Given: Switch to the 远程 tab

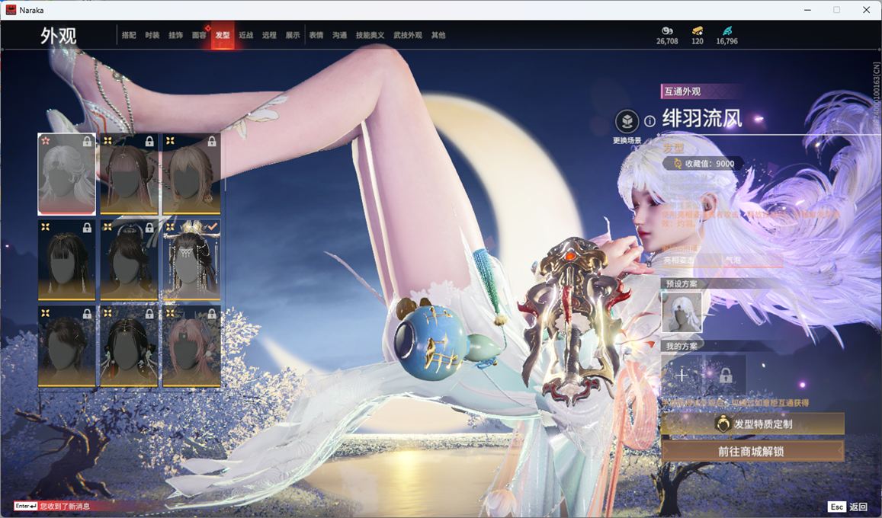Looking at the screenshot, I should (x=269, y=35).
